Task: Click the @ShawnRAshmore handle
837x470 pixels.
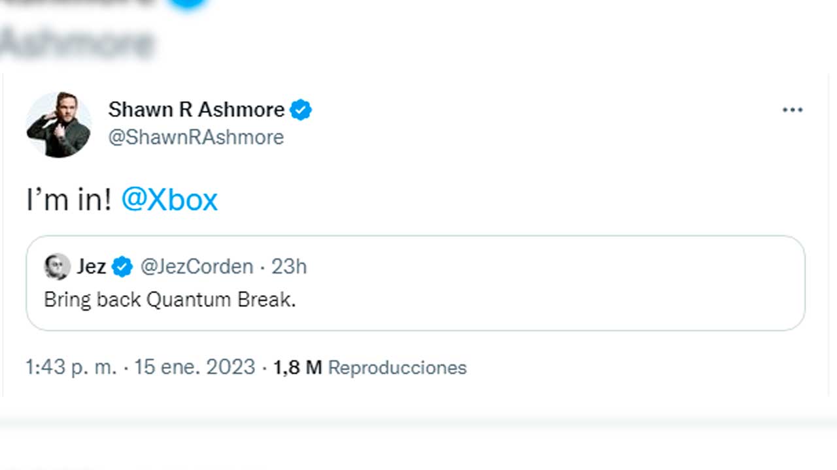Action: [x=196, y=138]
